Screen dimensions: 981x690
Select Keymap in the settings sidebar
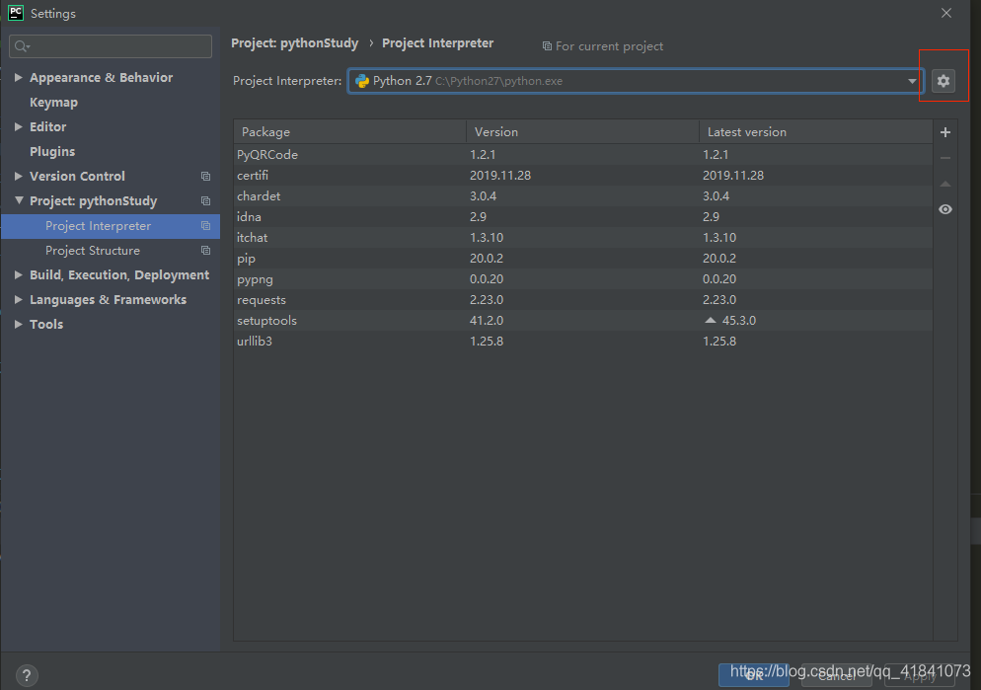[53, 102]
